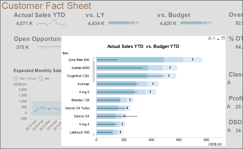Image resolution: width=243 pixels, height=149 pixels.
Task: Select the Toughfind 1292 item label
Action: (x=78, y=76)
